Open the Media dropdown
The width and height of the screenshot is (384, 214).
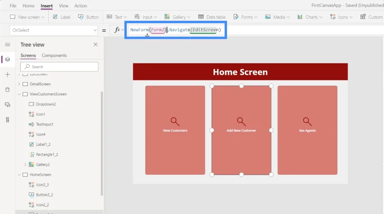tap(277, 17)
